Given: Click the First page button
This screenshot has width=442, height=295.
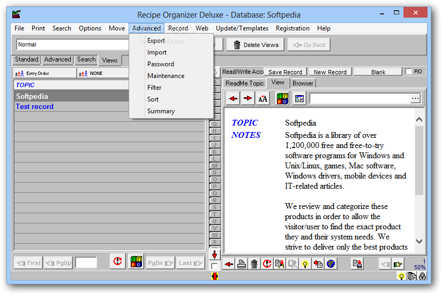Looking at the screenshot, I should click(x=28, y=263).
